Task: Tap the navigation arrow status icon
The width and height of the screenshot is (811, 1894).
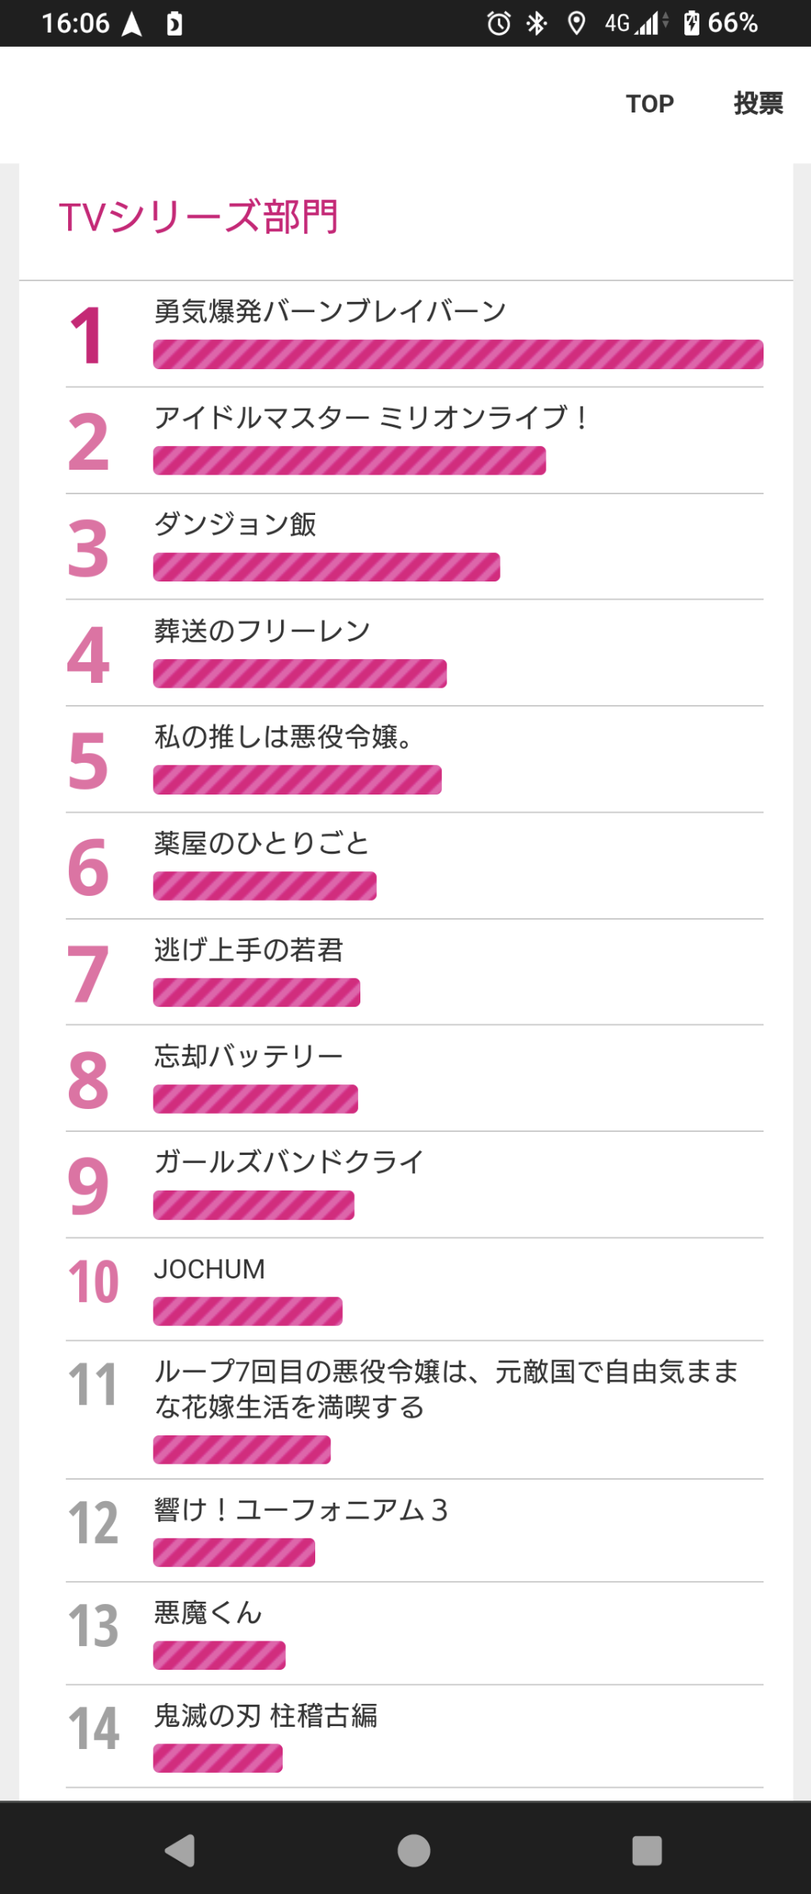Action: point(131,24)
